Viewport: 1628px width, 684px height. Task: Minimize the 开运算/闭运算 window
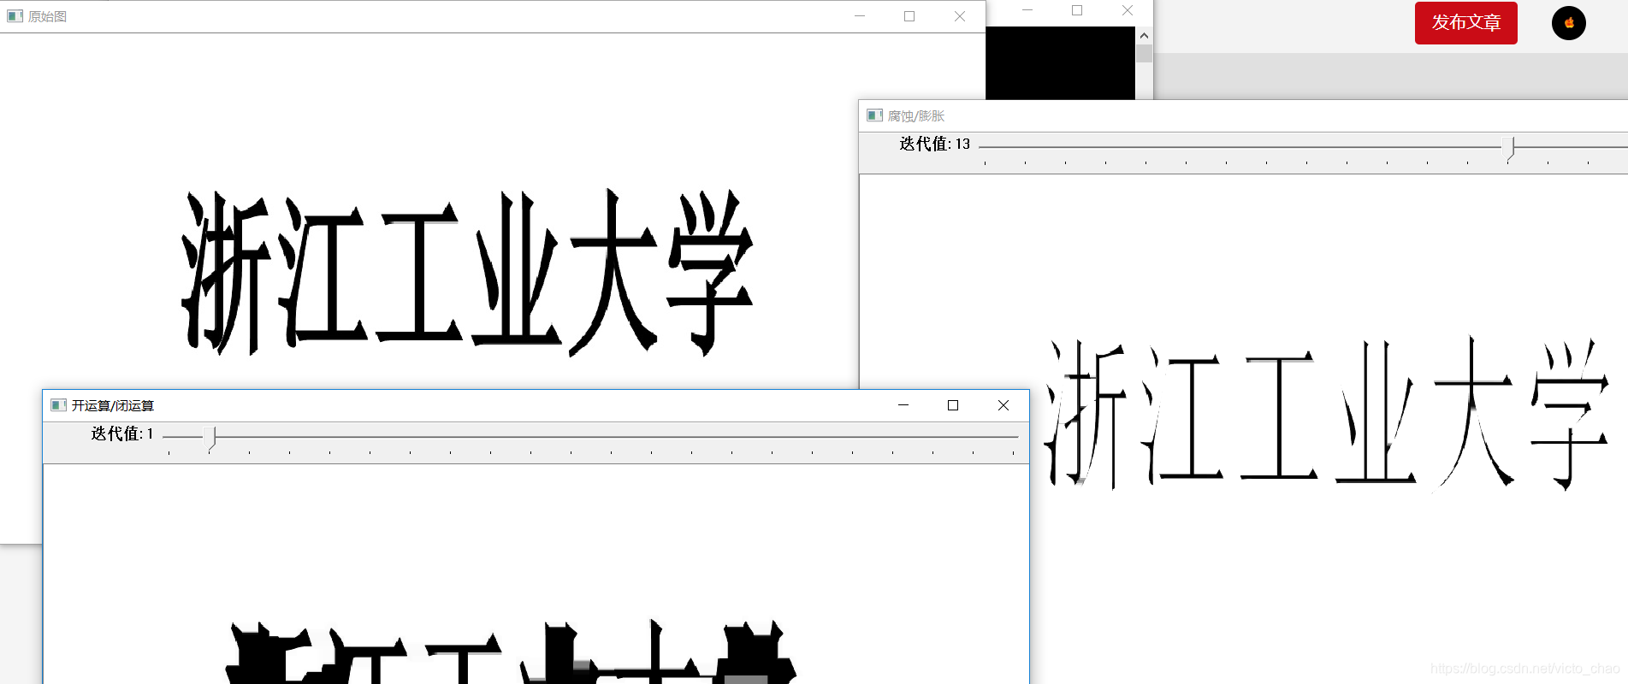pos(903,405)
